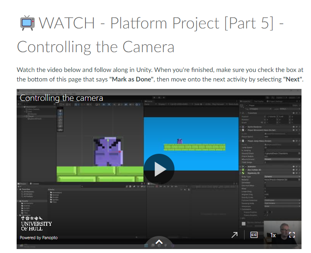Click the Controlling the camera video title
This screenshot has height=253, width=311.
pos(61,98)
